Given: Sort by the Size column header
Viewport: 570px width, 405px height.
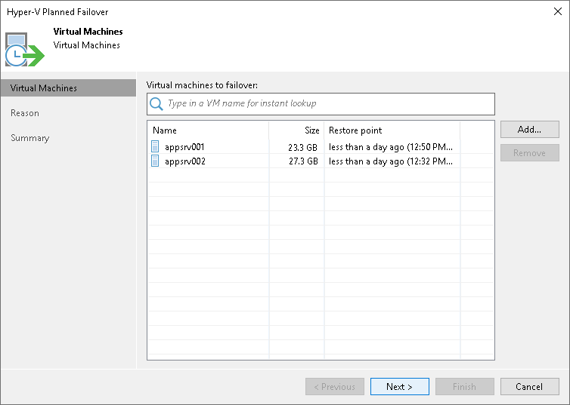Looking at the screenshot, I should click(296, 130).
